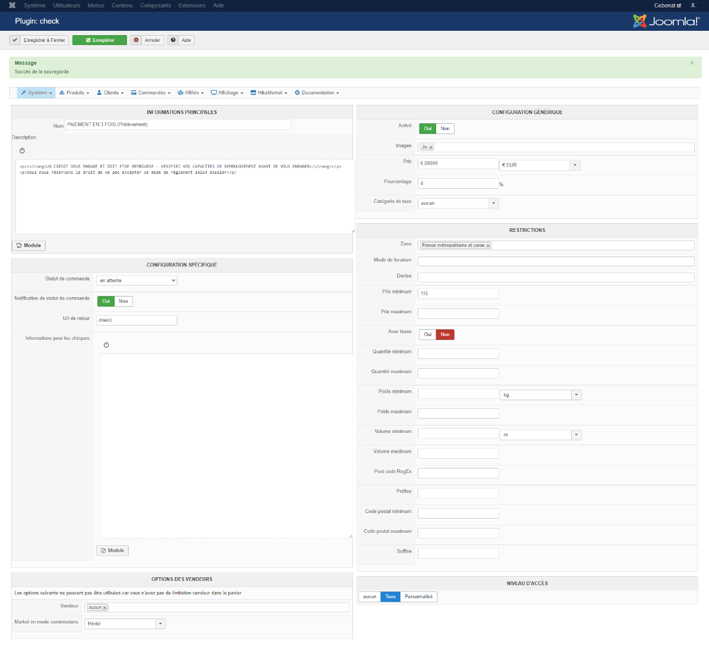Remove the France métropolitaine et corse zone tag
The width and height of the screenshot is (709, 666).
488,245
